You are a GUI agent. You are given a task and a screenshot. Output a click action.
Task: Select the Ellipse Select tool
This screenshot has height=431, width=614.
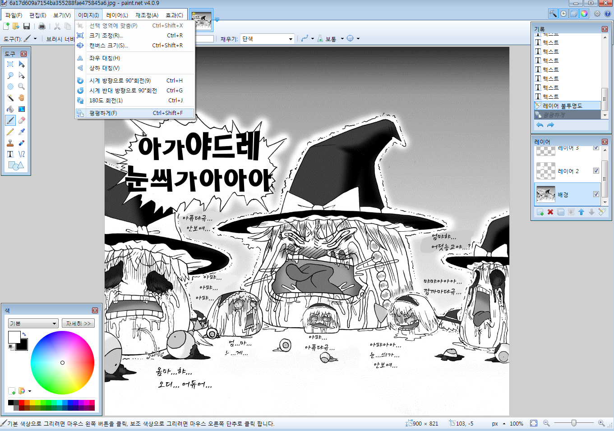click(x=10, y=87)
